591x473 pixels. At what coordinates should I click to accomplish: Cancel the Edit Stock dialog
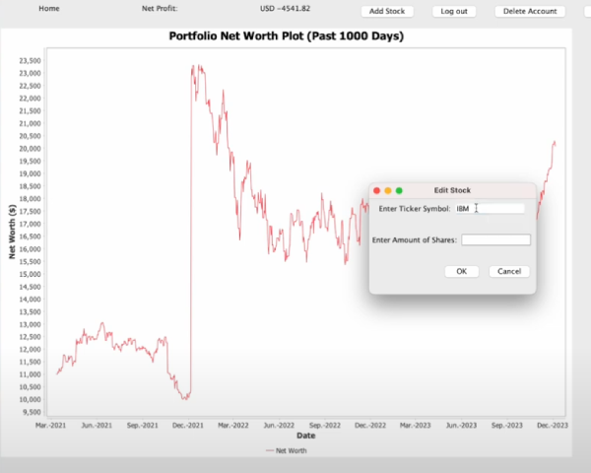pyautogui.click(x=509, y=271)
